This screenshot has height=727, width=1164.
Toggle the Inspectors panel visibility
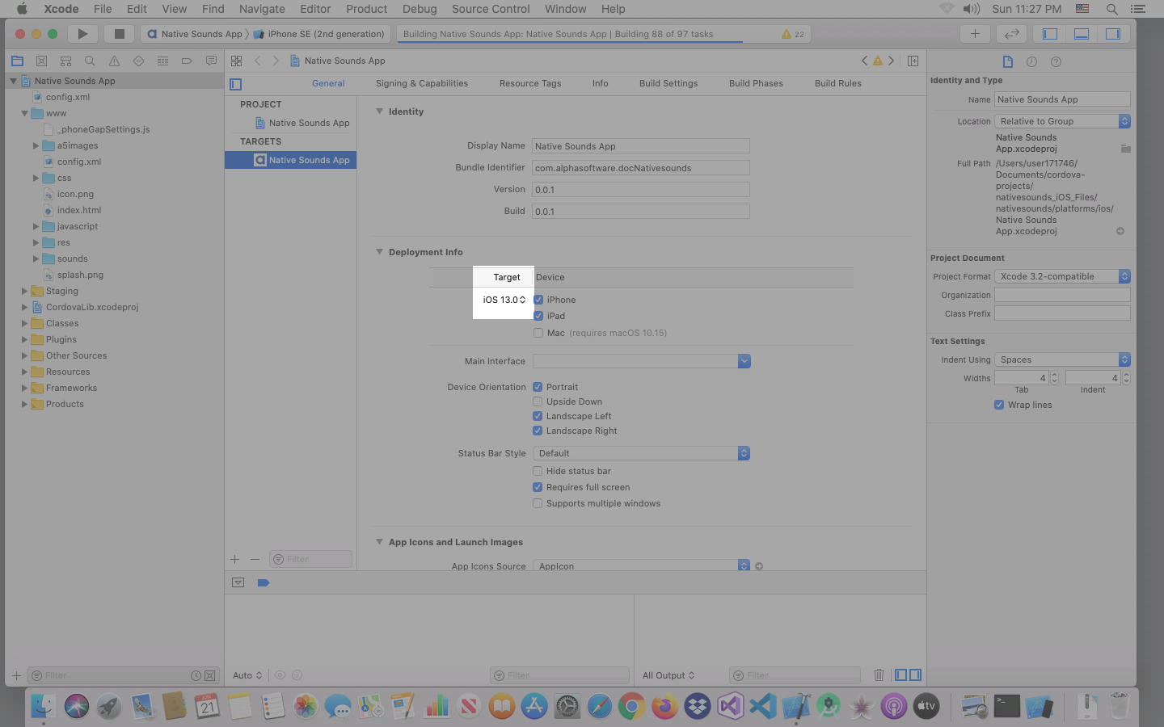[x=1113, y=34]
